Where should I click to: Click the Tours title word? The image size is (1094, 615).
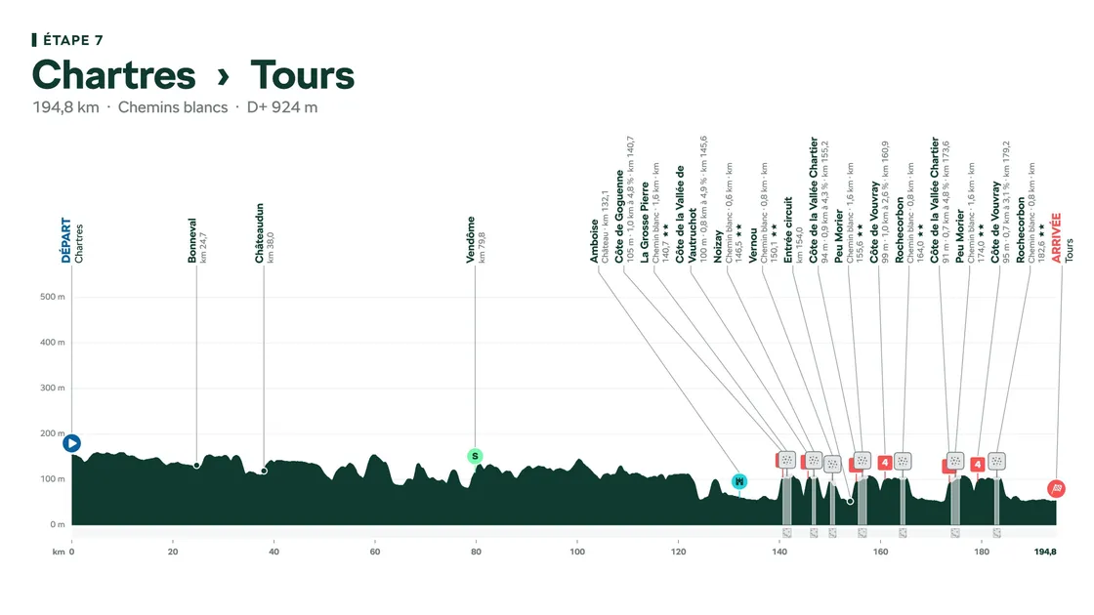(302, 74)
